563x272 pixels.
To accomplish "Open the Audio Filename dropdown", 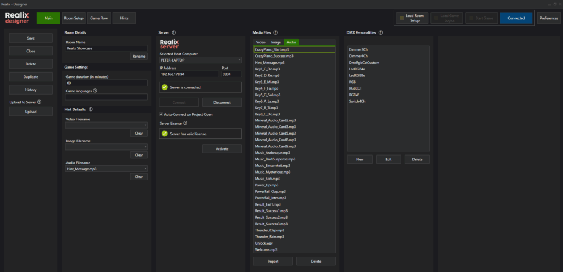I will 106,168.
